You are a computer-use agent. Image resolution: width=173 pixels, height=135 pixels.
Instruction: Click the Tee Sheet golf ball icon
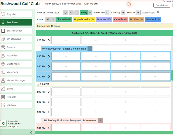point(3,22)
